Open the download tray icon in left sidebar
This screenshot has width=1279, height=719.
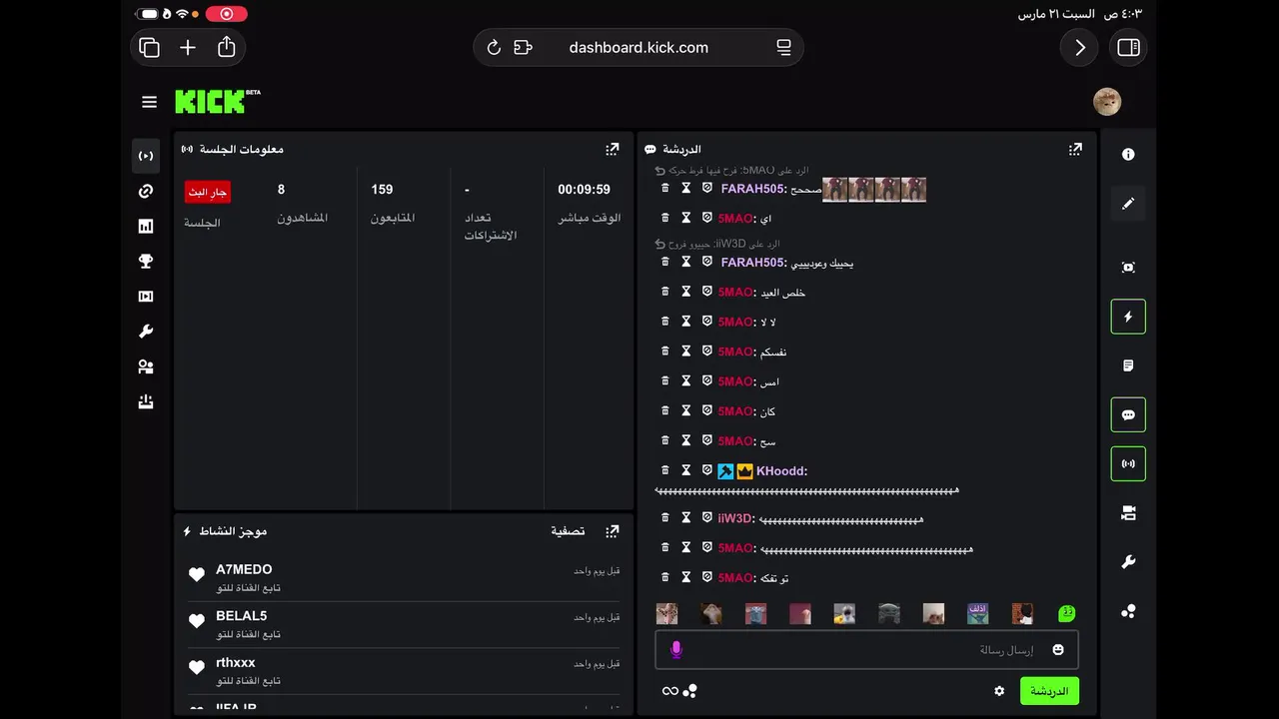click(146, 402)
